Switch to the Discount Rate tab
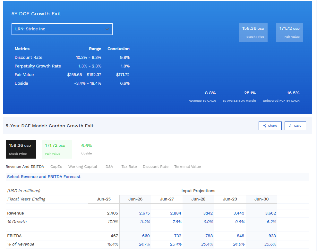Image resolution: width=317 pixels, height=251 pixels. (x=155, y=167)
